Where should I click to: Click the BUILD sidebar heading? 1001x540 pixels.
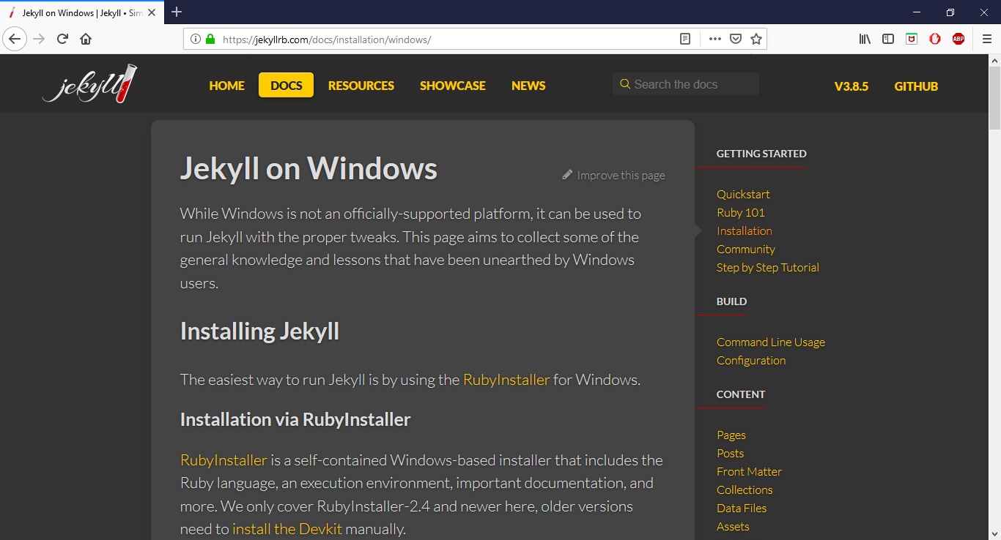(x=731, y=301)
